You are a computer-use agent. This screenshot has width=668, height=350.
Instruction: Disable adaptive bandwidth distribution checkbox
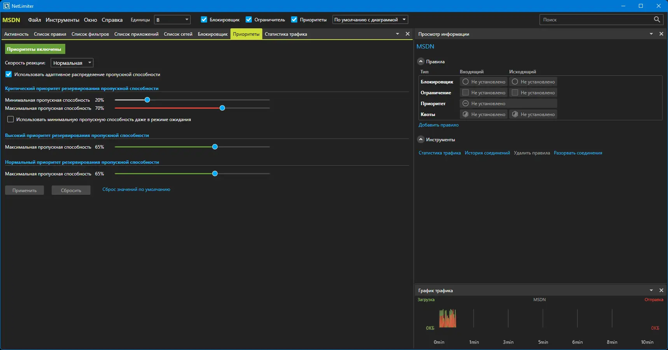pyautogui.click(x=9, y=75)
